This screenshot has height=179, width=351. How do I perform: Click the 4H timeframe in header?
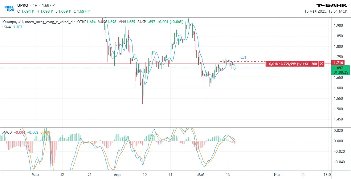[35, 5]
